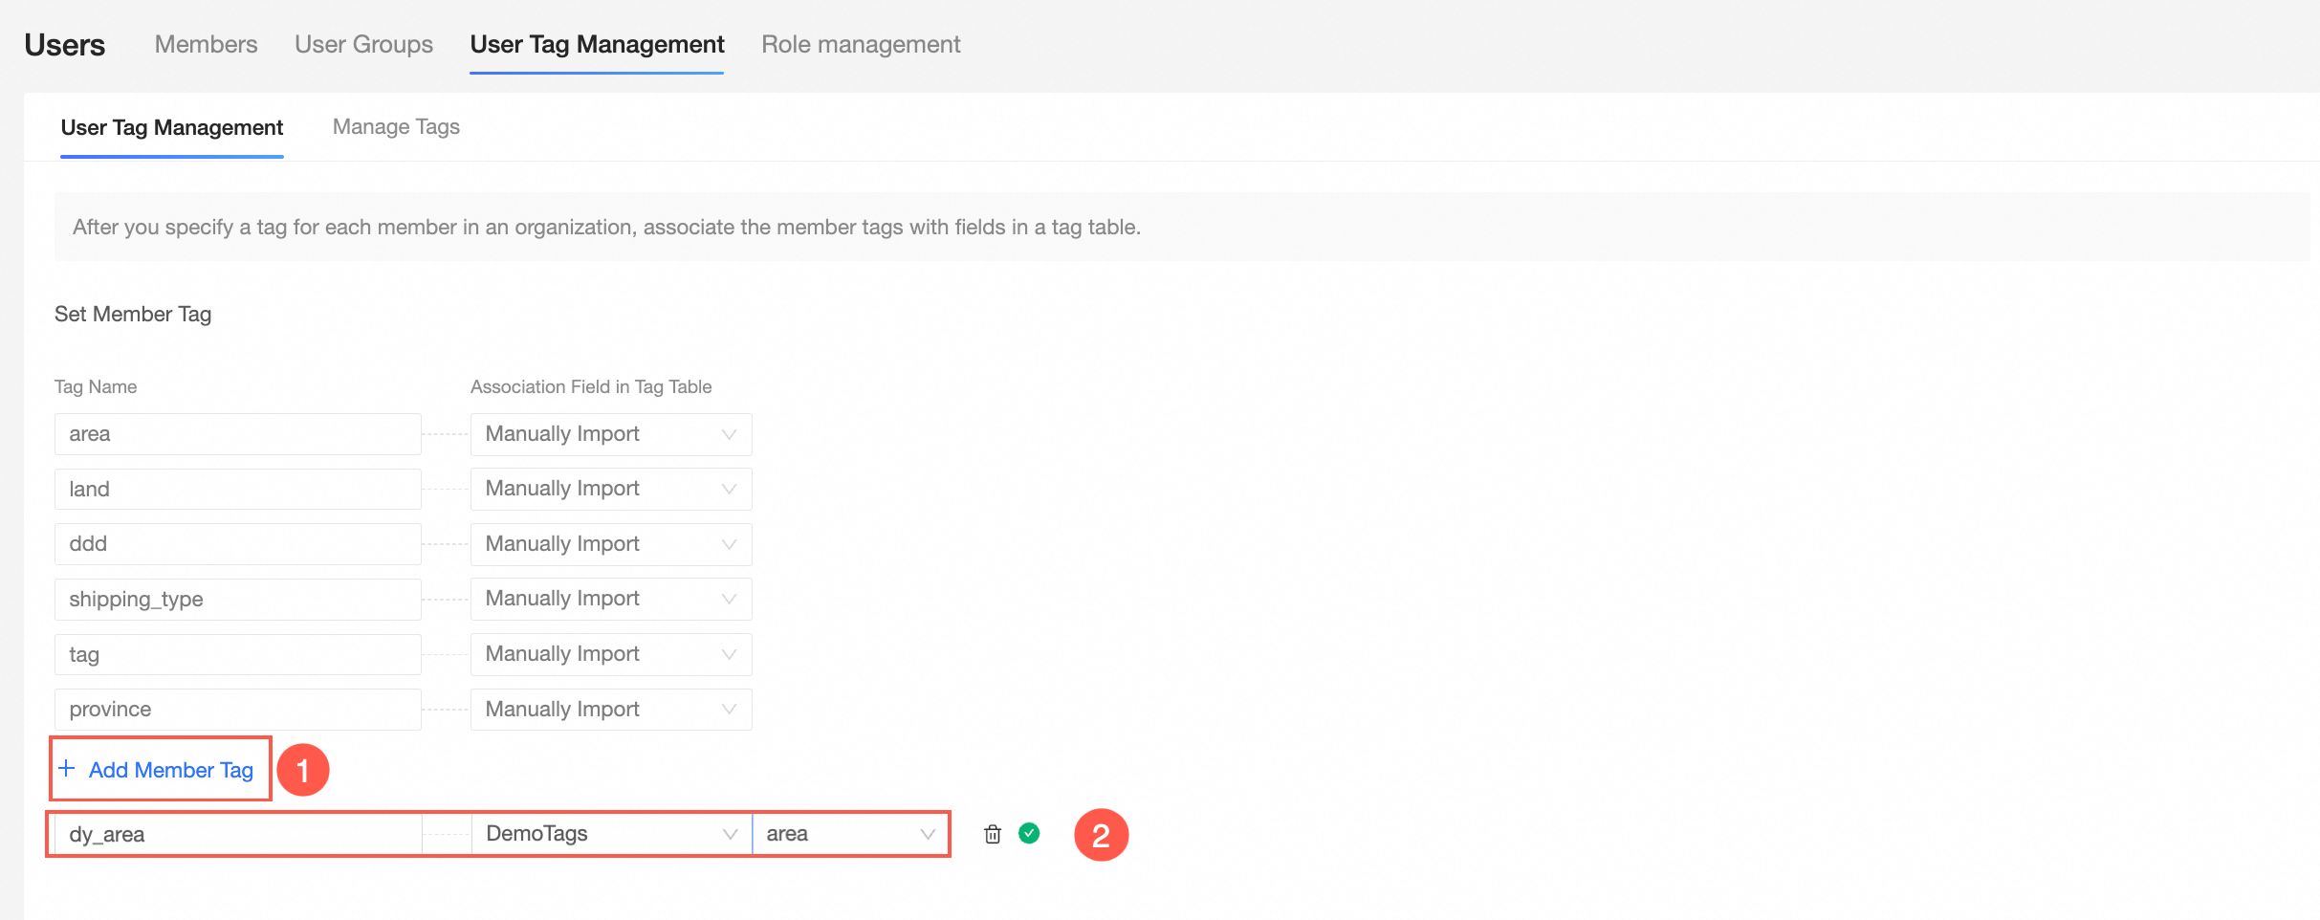The width and height of the screenshot is (2320, 920).
Task: Expand association dropdown for province tag
Action: click(611, 710)
